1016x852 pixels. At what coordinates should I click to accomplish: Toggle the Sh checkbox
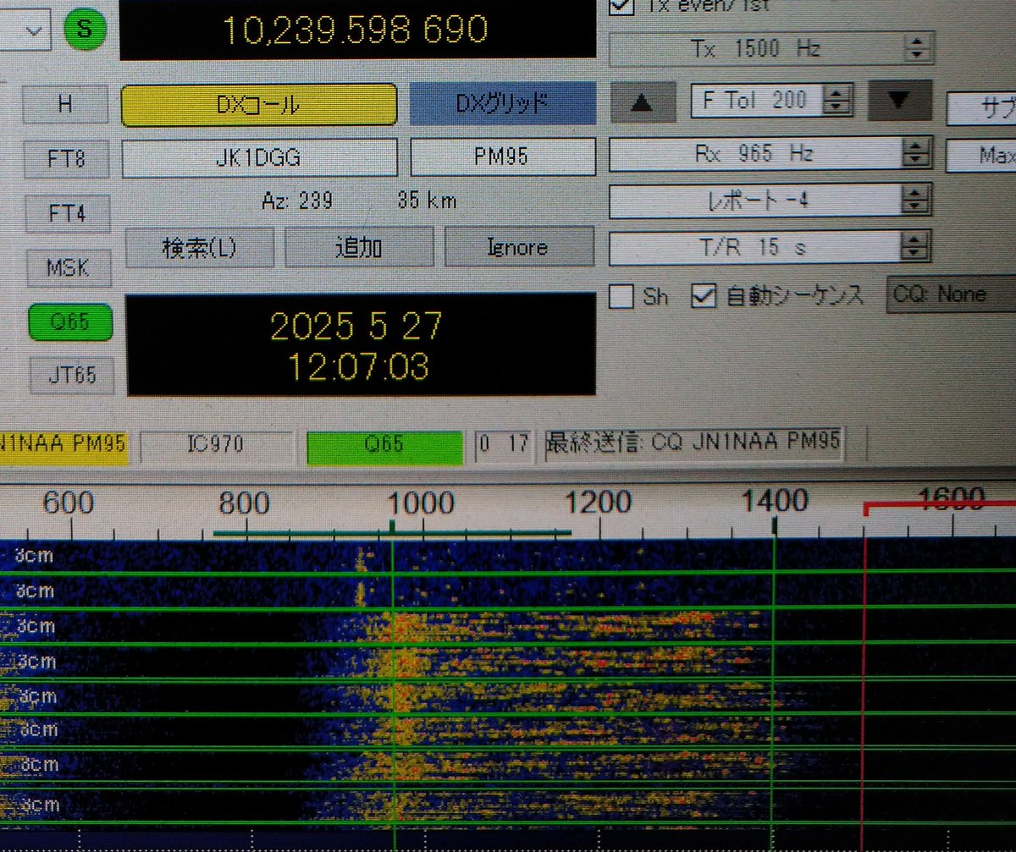click(x=622, y=297)
